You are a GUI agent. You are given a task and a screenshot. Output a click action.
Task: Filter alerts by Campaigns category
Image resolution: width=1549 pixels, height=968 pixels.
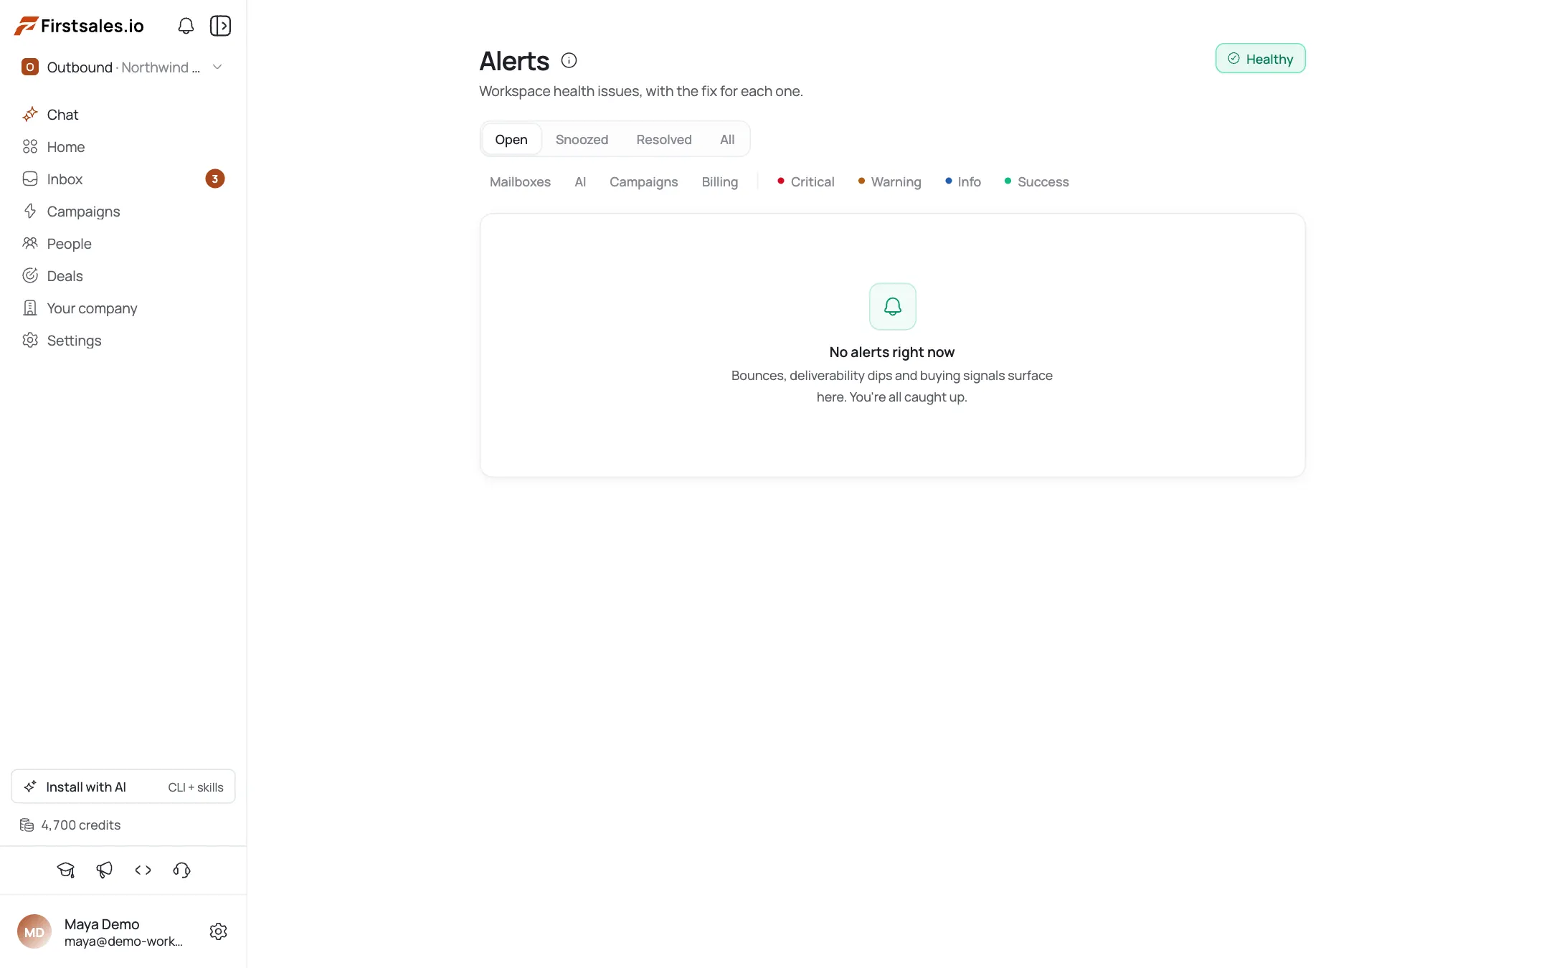tap(643, 182)
